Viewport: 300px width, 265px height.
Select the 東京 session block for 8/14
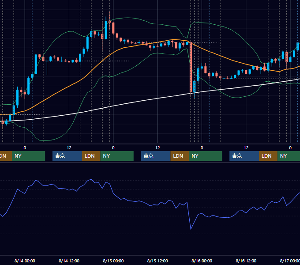click(x=67, y=156)
